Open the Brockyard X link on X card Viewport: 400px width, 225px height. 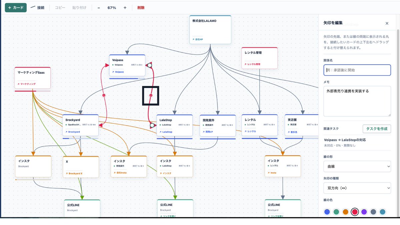click(x=74, y=173)
